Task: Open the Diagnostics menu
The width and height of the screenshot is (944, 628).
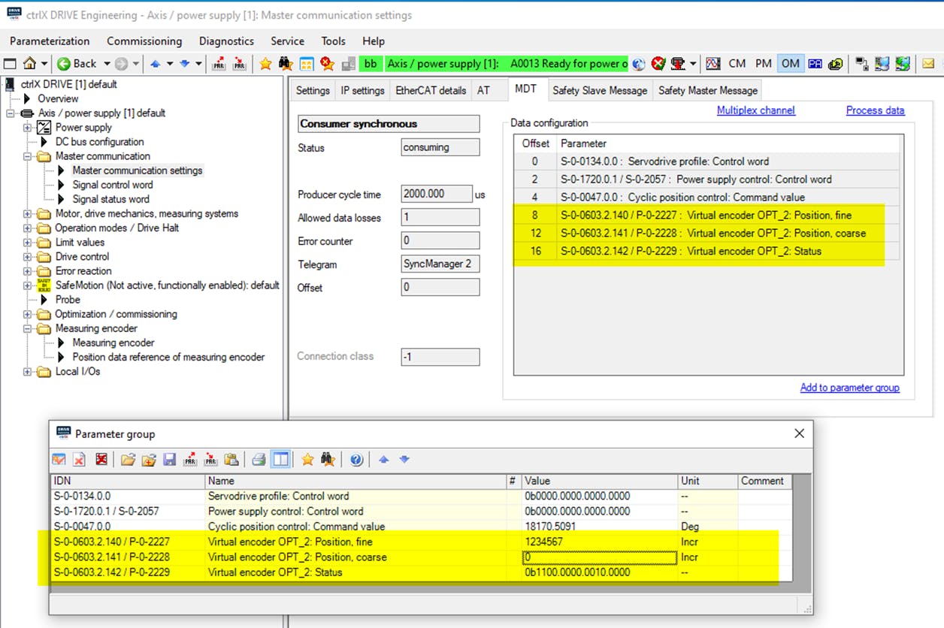Action: click(x=226, y=41)
